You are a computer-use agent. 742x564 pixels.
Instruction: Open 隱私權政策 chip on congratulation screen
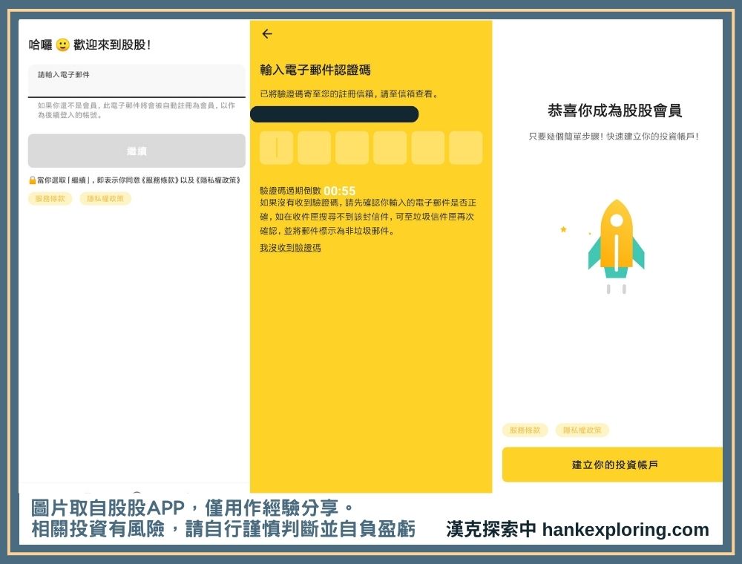(582, 430)
